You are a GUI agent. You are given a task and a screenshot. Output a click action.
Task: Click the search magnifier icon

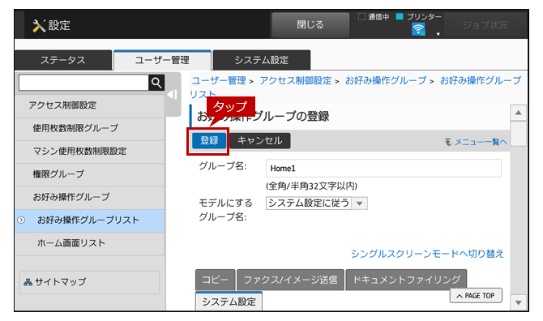[x=156, y=83]
